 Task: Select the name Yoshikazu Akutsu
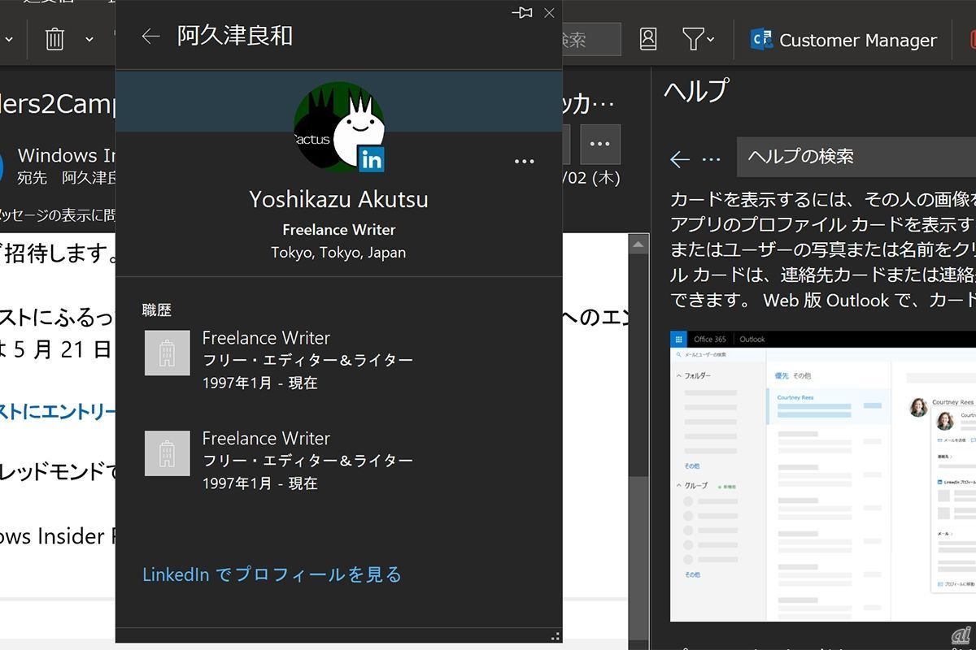pyautogui.click(x=338, y=199)
